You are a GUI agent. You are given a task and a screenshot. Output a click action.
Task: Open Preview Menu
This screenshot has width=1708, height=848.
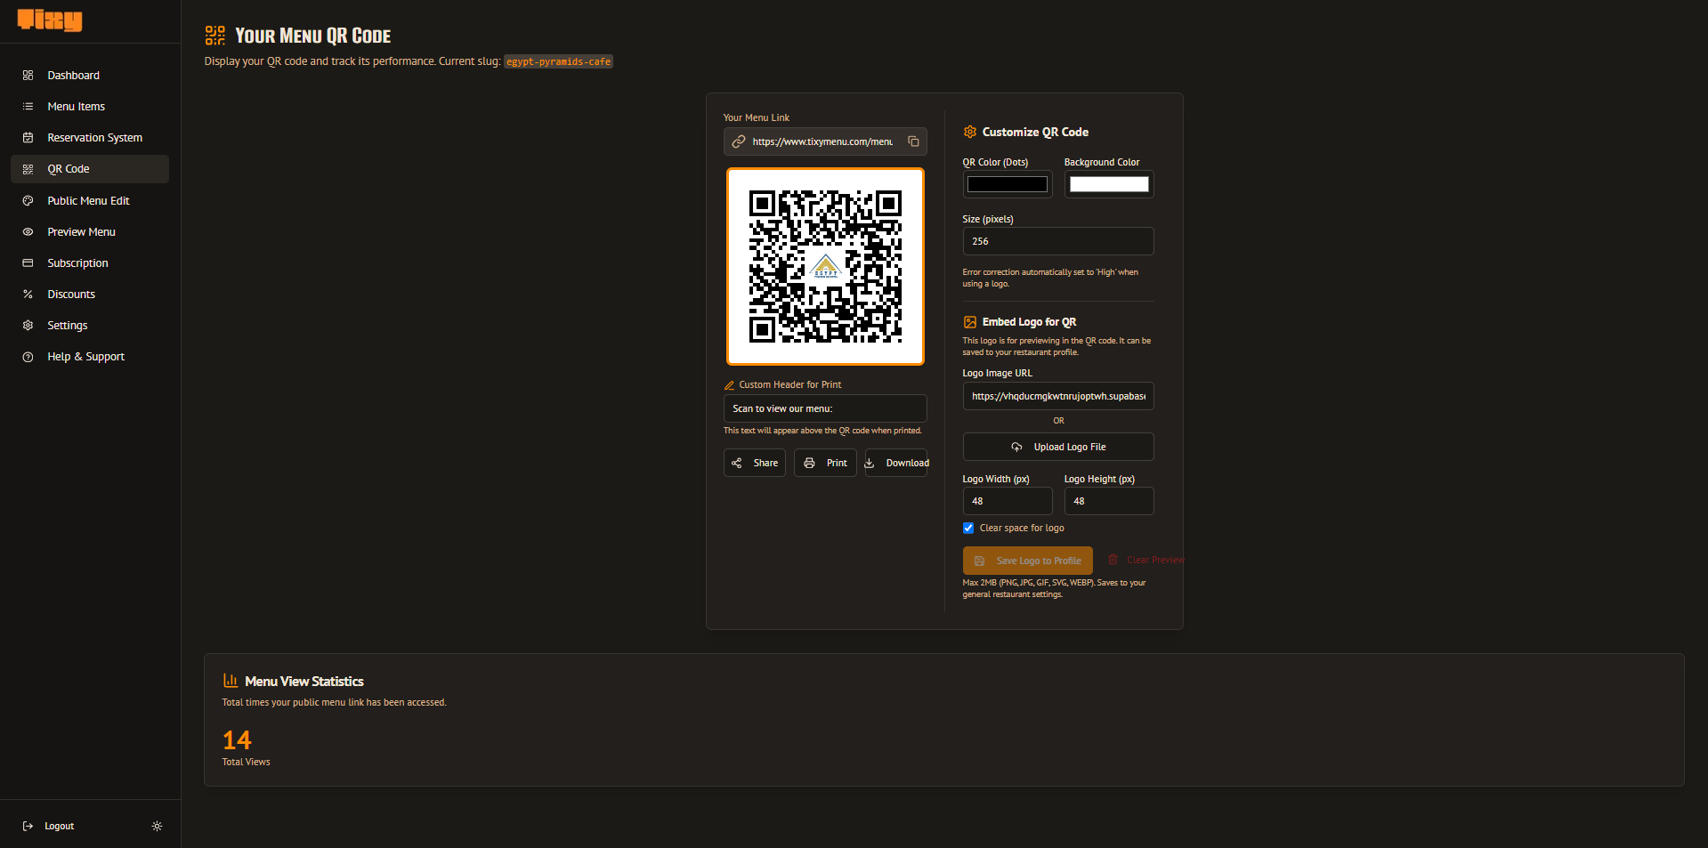point(90,232)
